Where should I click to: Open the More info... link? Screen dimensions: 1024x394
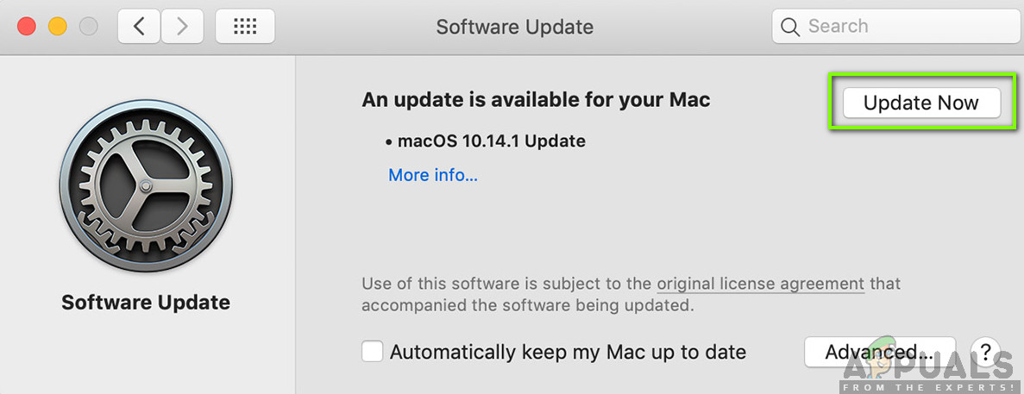pyautogui.click(x=432, y=175)
